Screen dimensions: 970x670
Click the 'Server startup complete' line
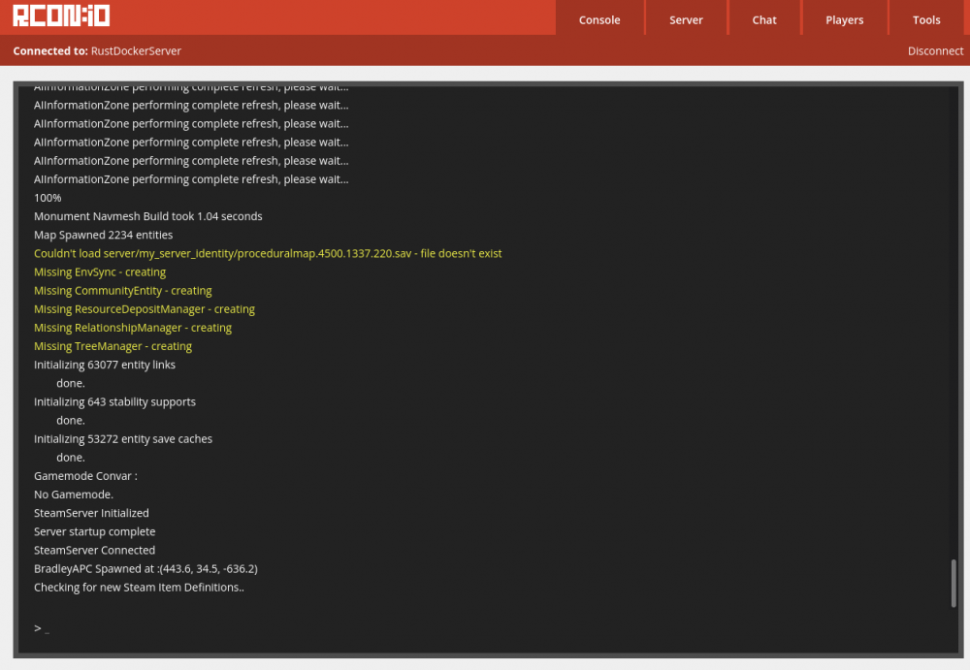coord(95,532)
